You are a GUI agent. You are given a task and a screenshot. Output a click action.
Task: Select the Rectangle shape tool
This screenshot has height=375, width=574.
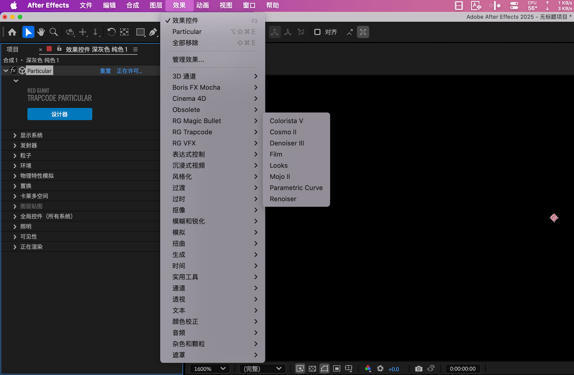[140, 32]
